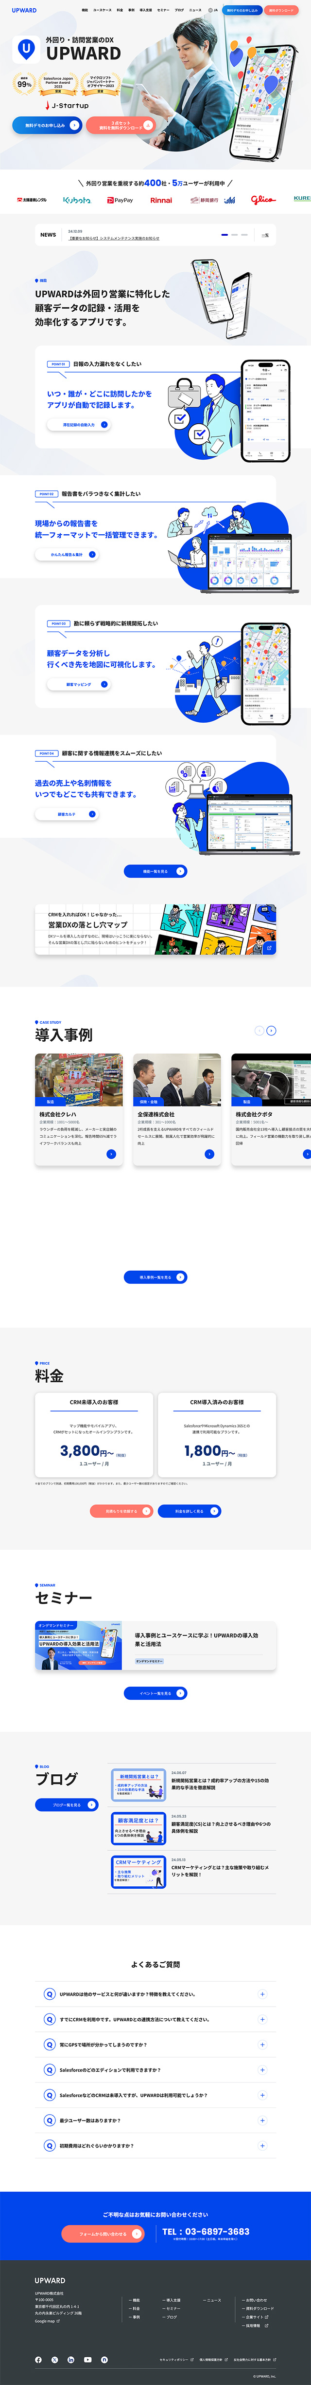Click external-link icon on 営業DXの落とし穴マップ banner
The height and width of the screenshot is (2385, 311).
pyautogui.click(x=270, y=947)
